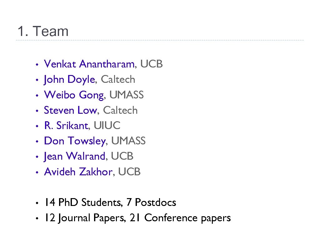320x240 pixels.
Task: Click the John Doyle name
Action: 69,80
